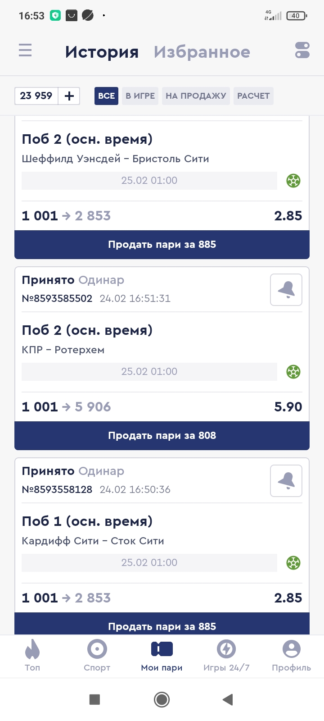The image size is (324, 721).
Task: Sell the КПР – Ротерхем bet for 808
Action: point(162,436)
